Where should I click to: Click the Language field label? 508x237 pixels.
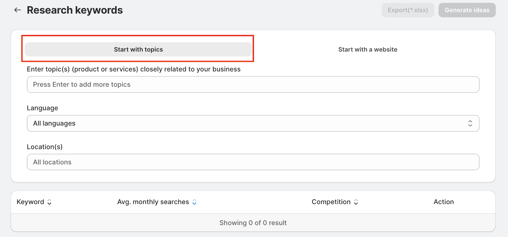(43, 108)
